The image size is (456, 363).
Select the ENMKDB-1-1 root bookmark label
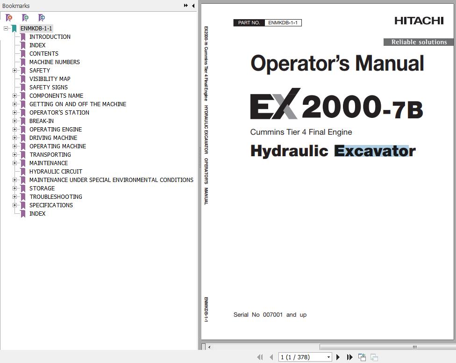[x=36, y=28]
